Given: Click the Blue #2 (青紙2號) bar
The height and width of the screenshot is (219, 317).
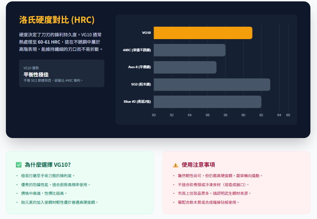Looking at the screenshot, I should pos(207,102).
